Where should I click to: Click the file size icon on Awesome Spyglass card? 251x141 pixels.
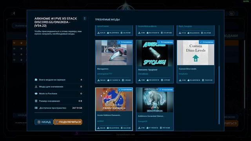click(x=162, y=80)
